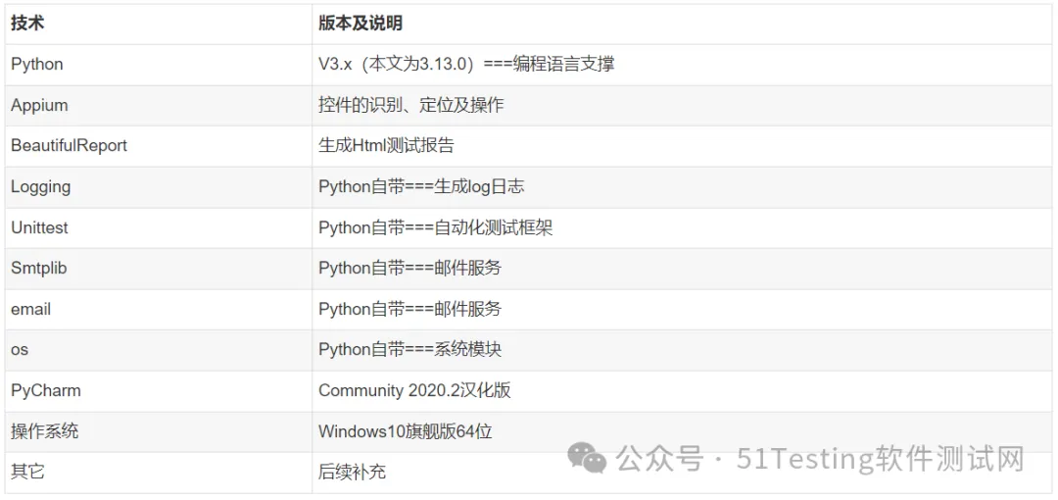Click the 'Windows10旗舰版64位' cell
The height and width of the screenshot is (500, 1058).
tap(682, 431)
